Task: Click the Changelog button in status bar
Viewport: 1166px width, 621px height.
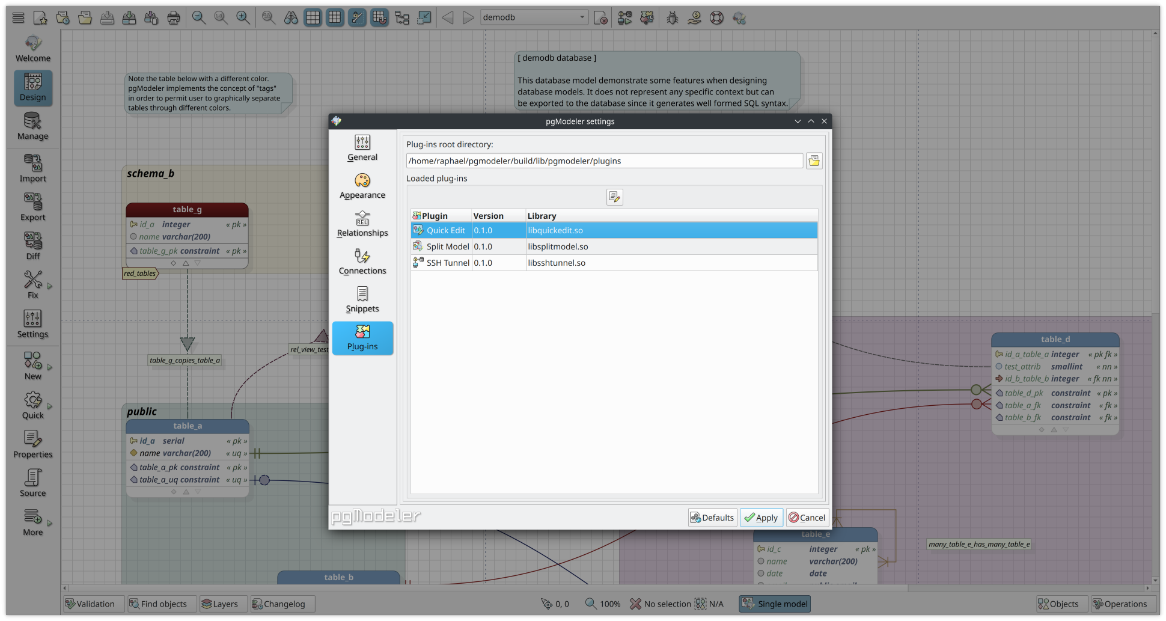Action: (x=282, y=604)
